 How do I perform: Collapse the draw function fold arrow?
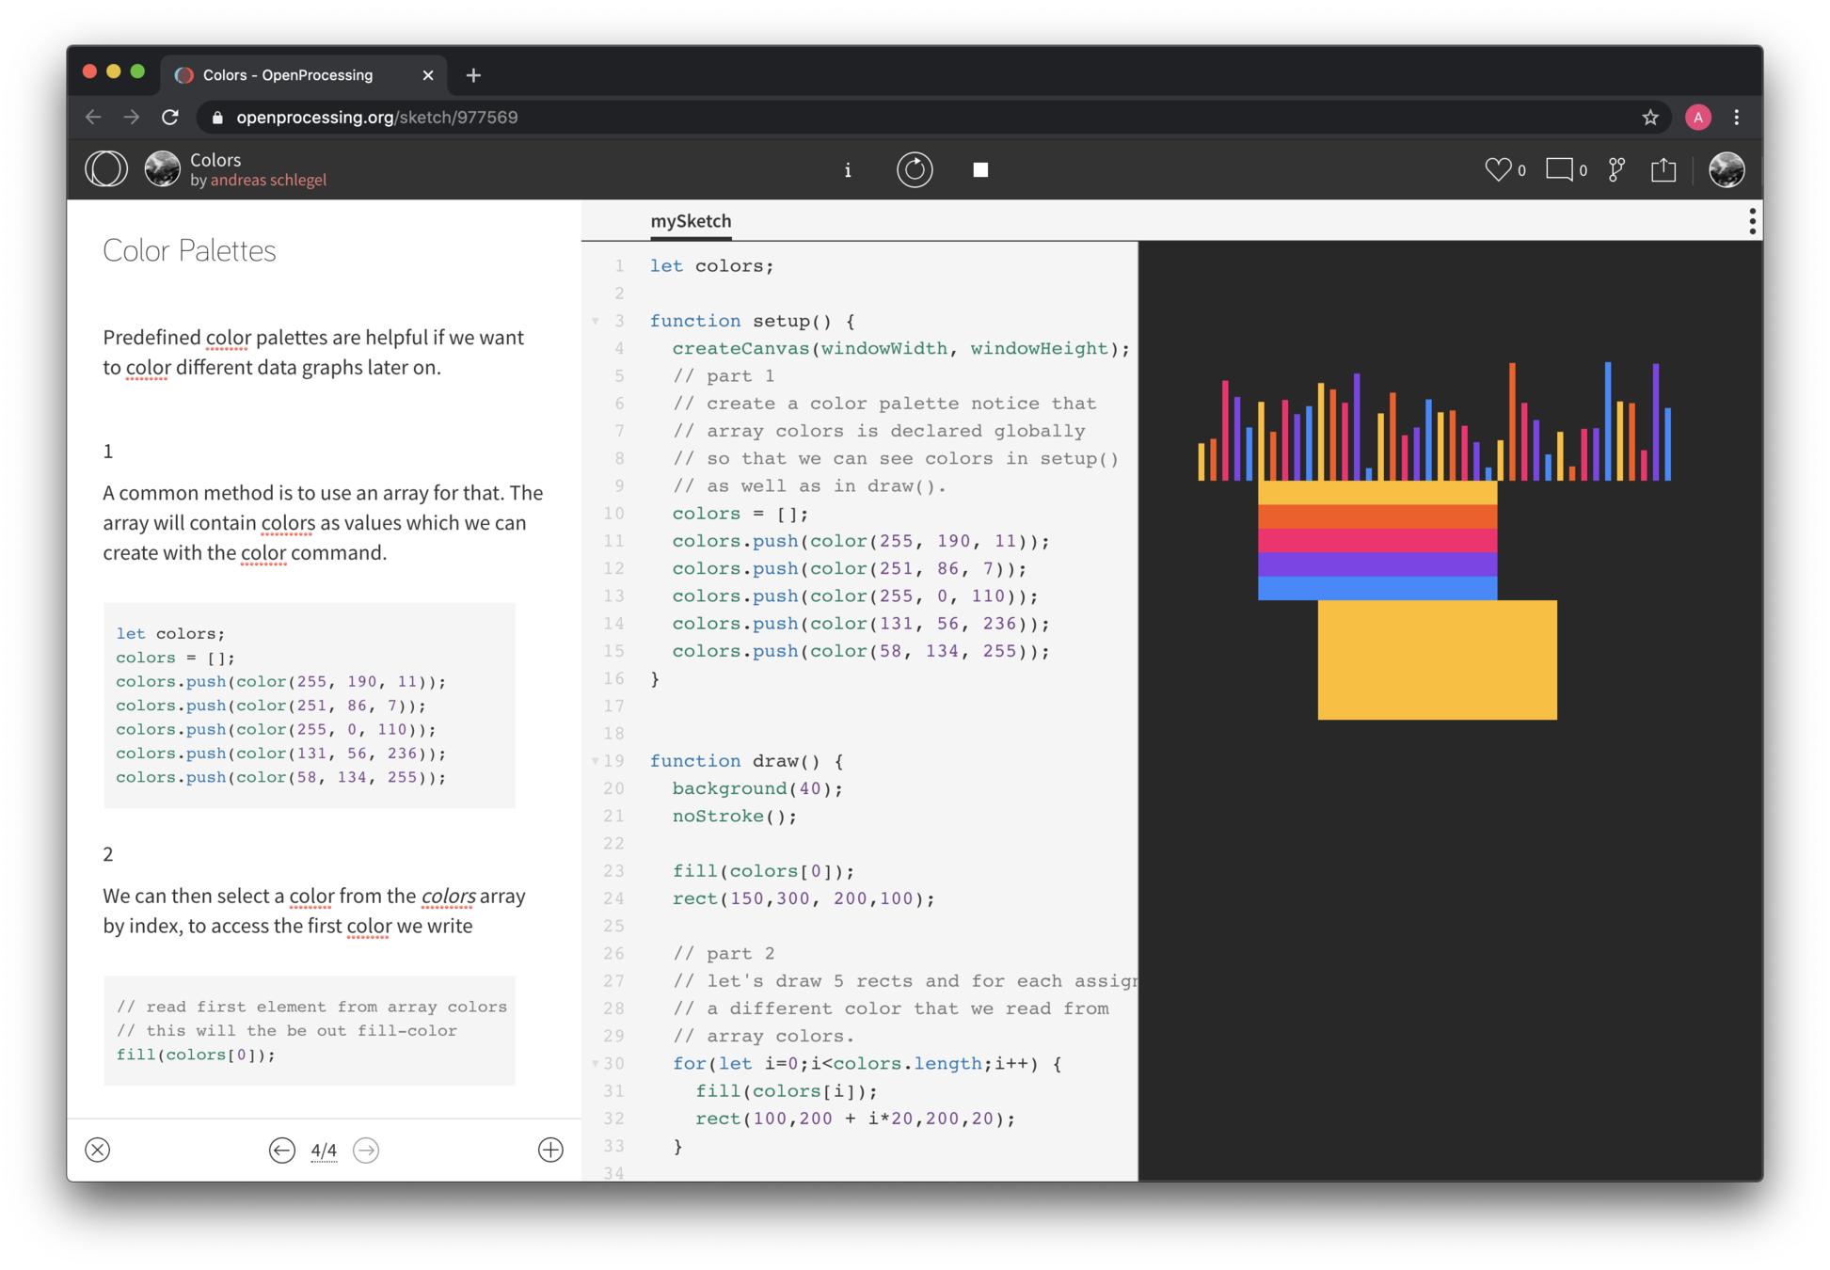596,760
